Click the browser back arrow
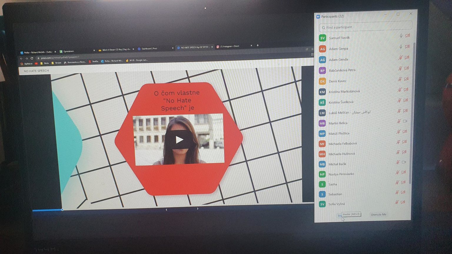This screenshot has height=254, width=452. [x=21, y=59]
